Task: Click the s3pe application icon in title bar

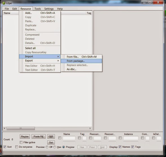Action: (x=4, y=3)
